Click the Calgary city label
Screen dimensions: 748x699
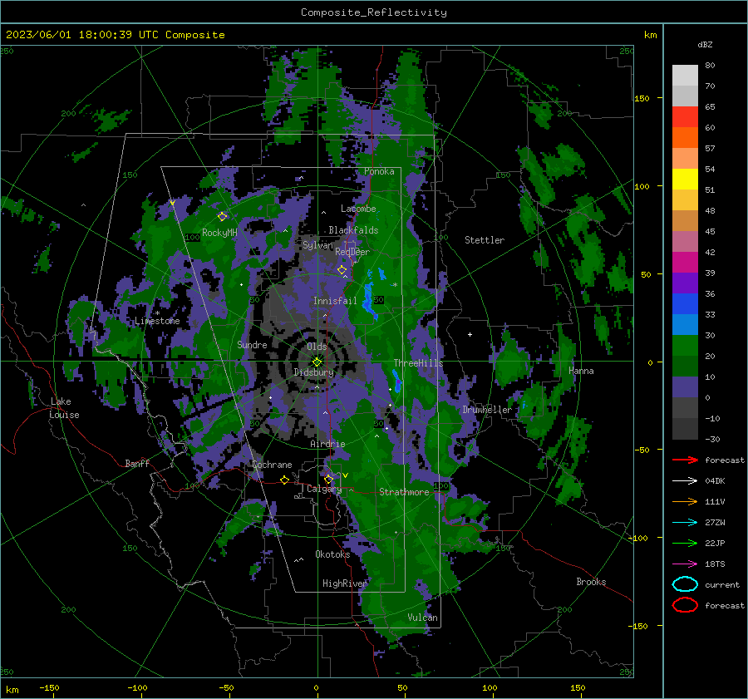(324, 489)
